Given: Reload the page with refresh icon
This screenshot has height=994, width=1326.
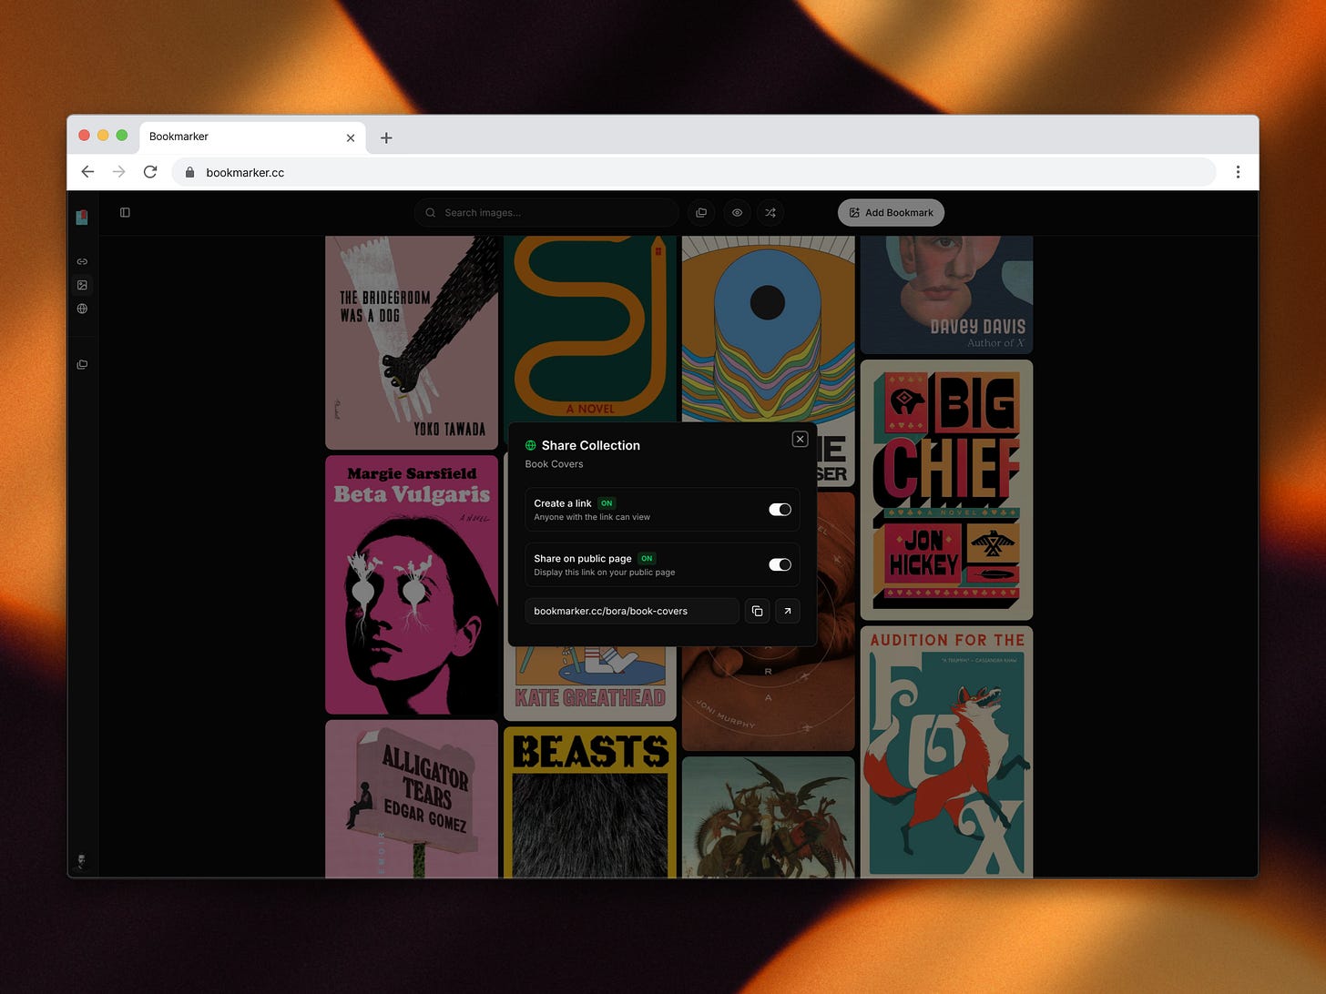Looking at the screenshot, I should [x=150, y=172].
